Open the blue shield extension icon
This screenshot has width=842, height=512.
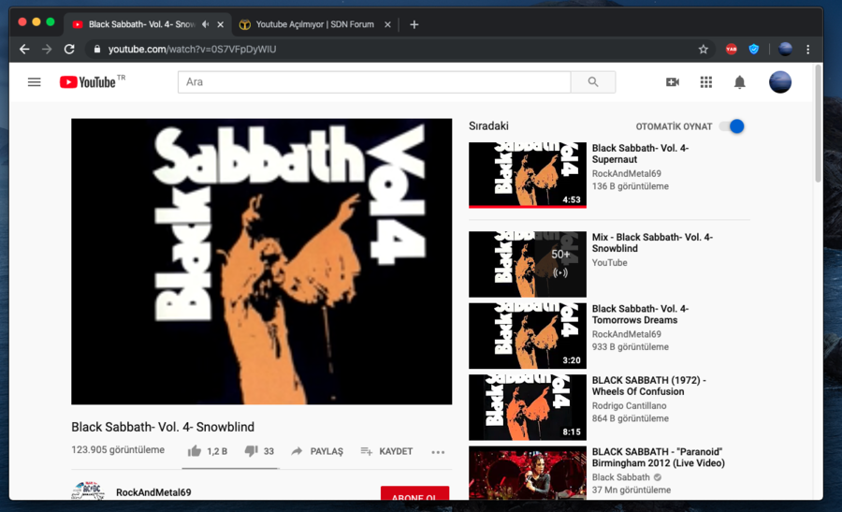[x=754, y=49]
